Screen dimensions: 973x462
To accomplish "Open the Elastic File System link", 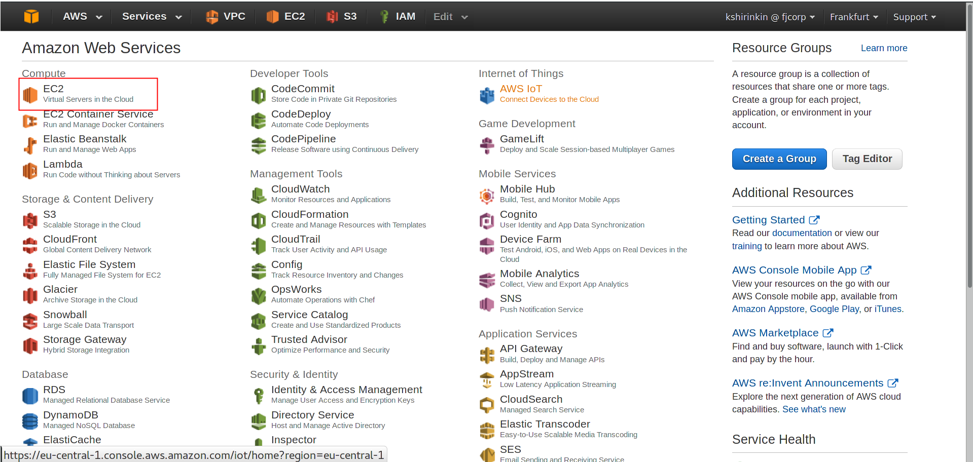I will (x=89, y=264).
